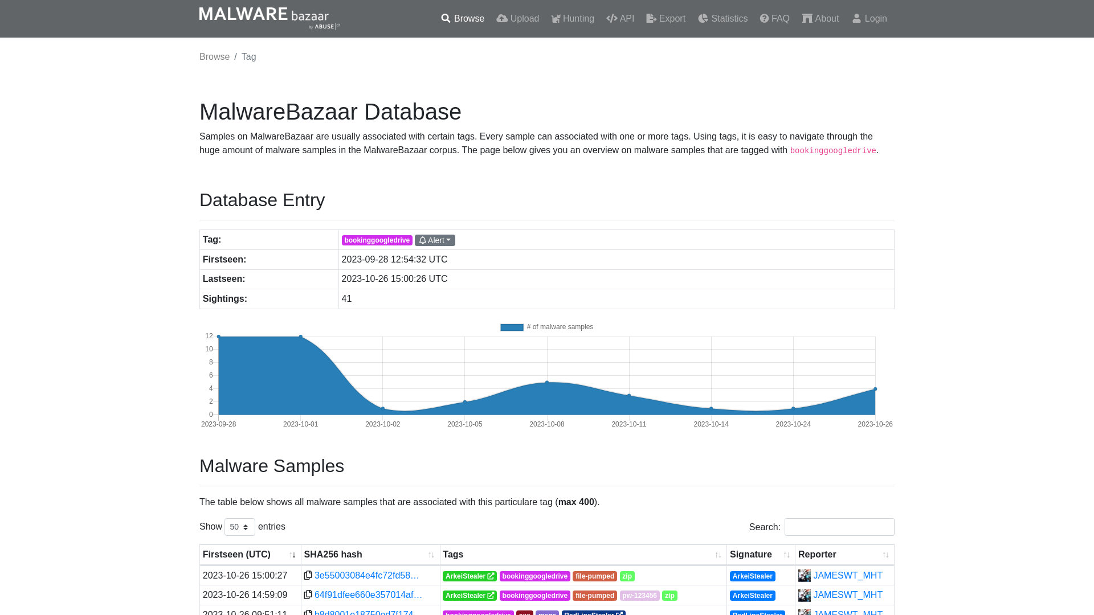Image resolution: width=1094 pixels, height=615 pixels.
Task: Click ArkeiStealer tag in 14:59:09 row
Action: [x=470, y=596]
